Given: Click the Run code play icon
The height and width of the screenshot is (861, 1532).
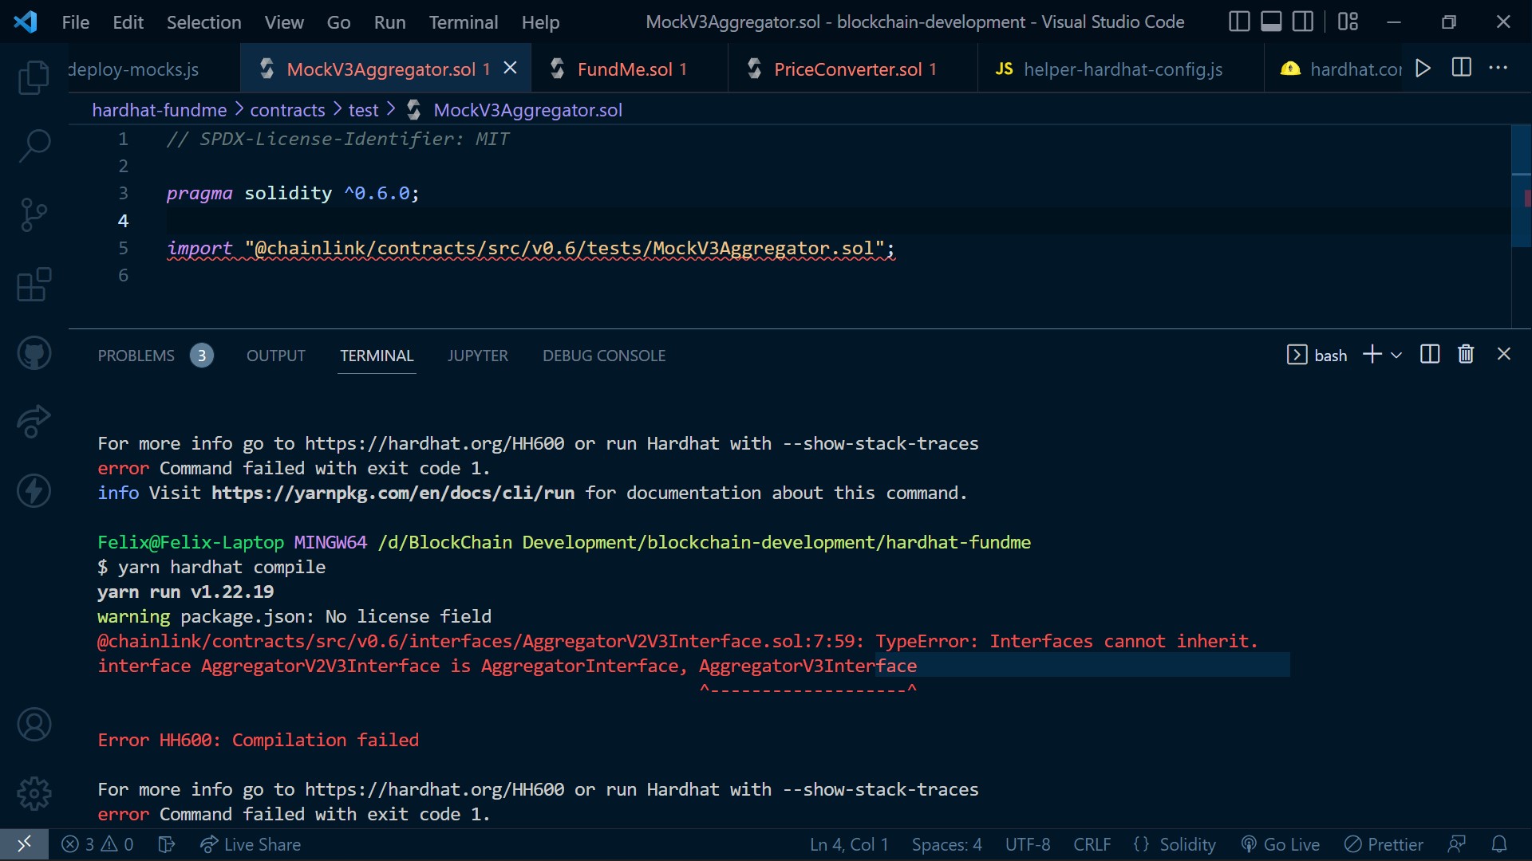Looking at the screenshot, I should tap(1423, 68).
